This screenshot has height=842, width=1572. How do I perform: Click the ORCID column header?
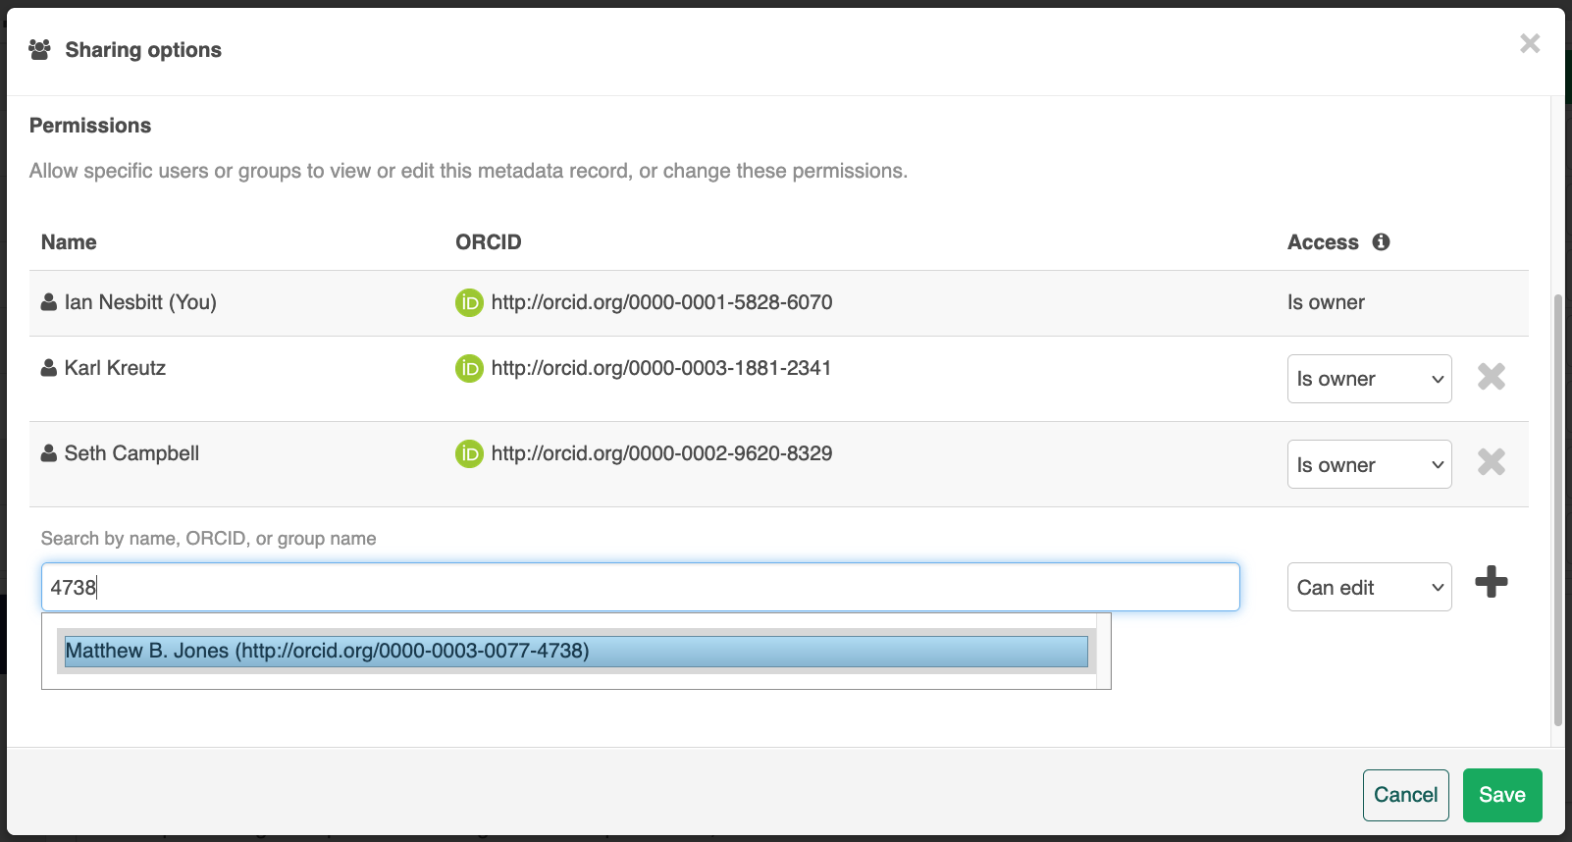click(488, 242)
